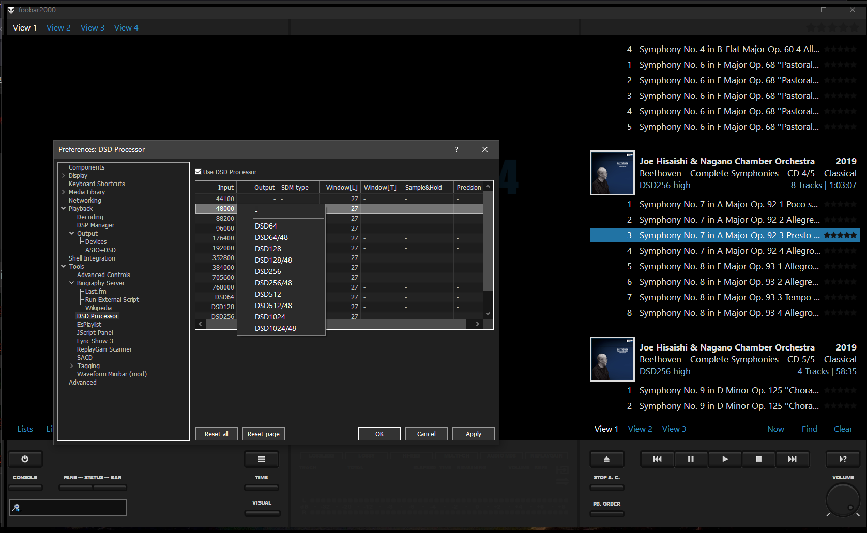The image size is (867, 533).
Task: Adjust the volume knob
Action: coord(843,500)
